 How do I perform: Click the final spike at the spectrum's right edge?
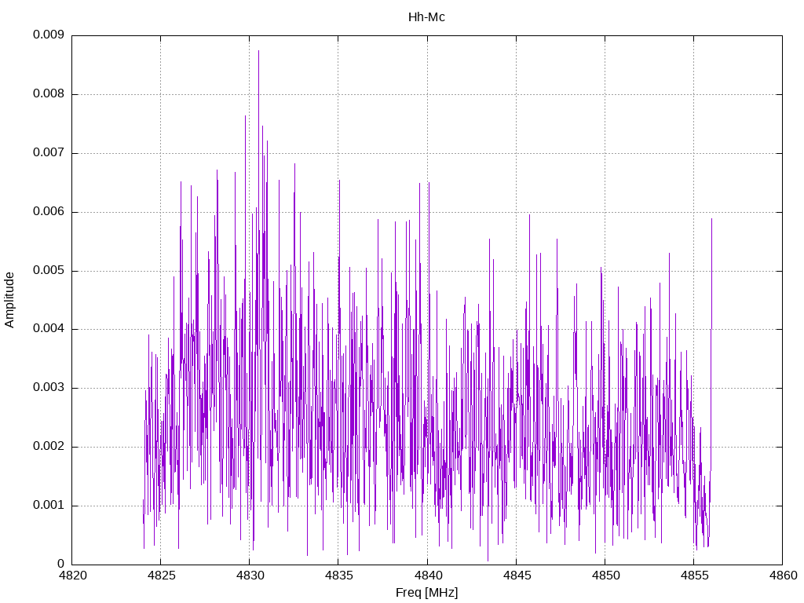point(711,221)
